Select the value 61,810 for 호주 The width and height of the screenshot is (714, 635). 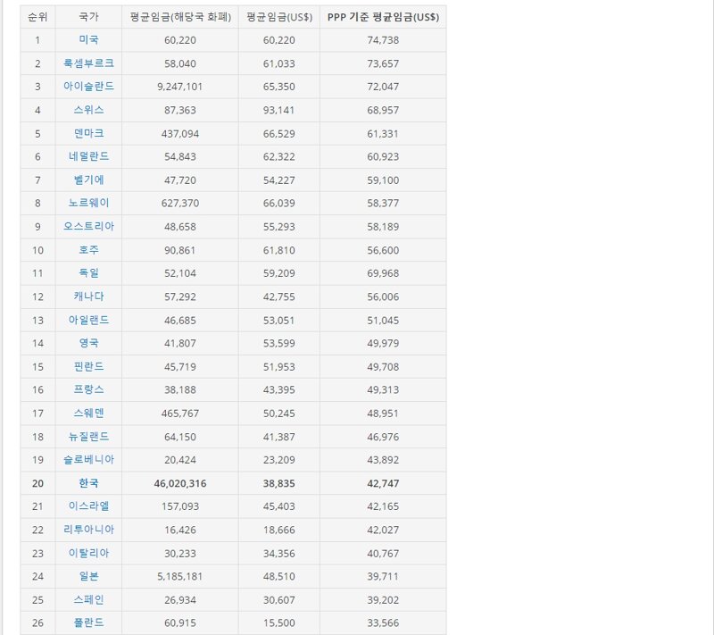coord(279,251)
